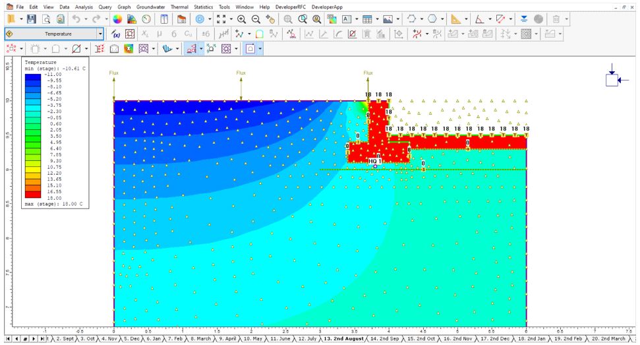Switch to the 14. 2nd Sep stage tab
This screenshot has height=345, width=640.
(385, 338)
